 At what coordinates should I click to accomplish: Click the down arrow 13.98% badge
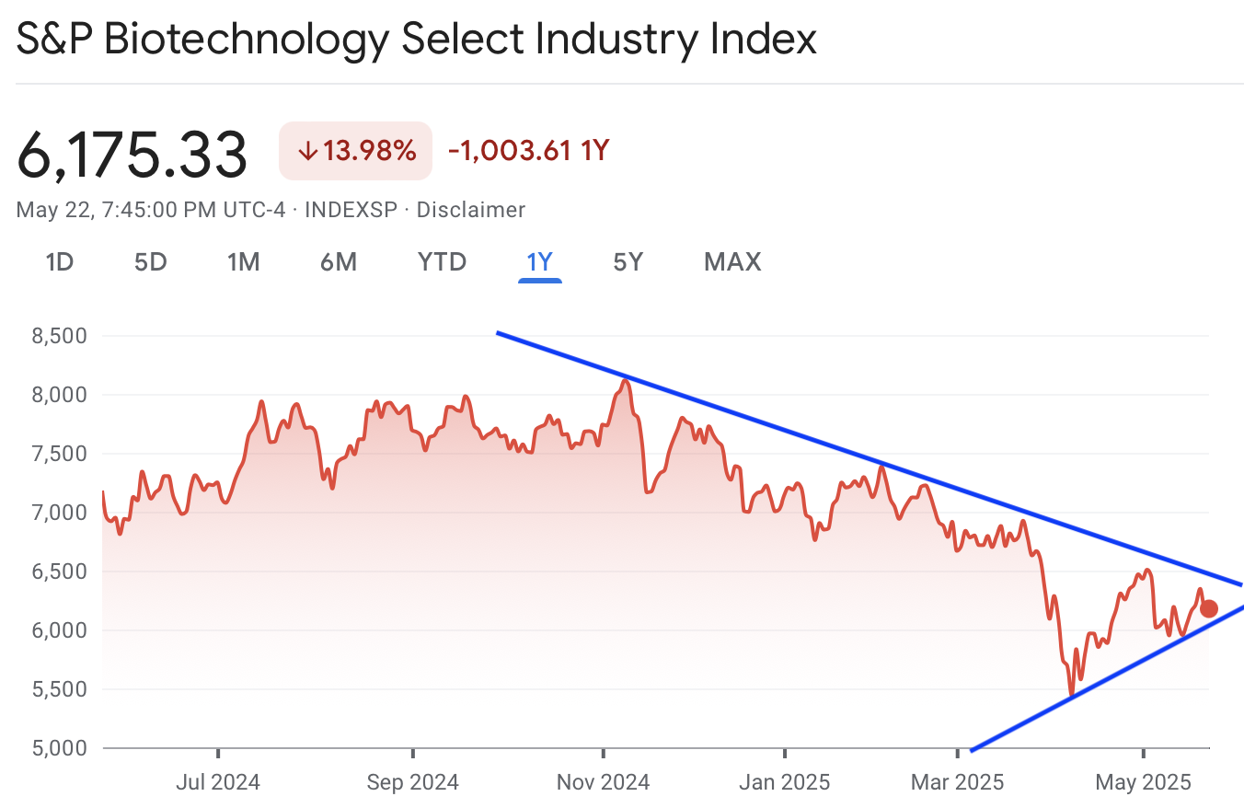[x=356, y=150]
